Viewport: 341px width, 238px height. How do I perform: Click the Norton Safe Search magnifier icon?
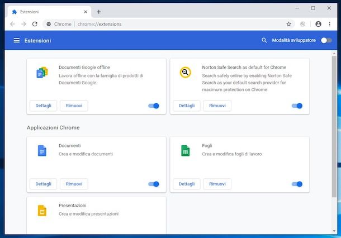(185, 72)
